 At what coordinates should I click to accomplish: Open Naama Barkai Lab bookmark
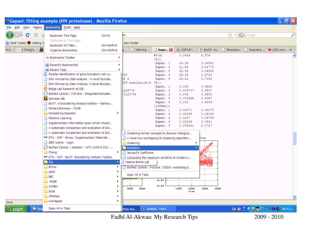click(x=139, y=162)
